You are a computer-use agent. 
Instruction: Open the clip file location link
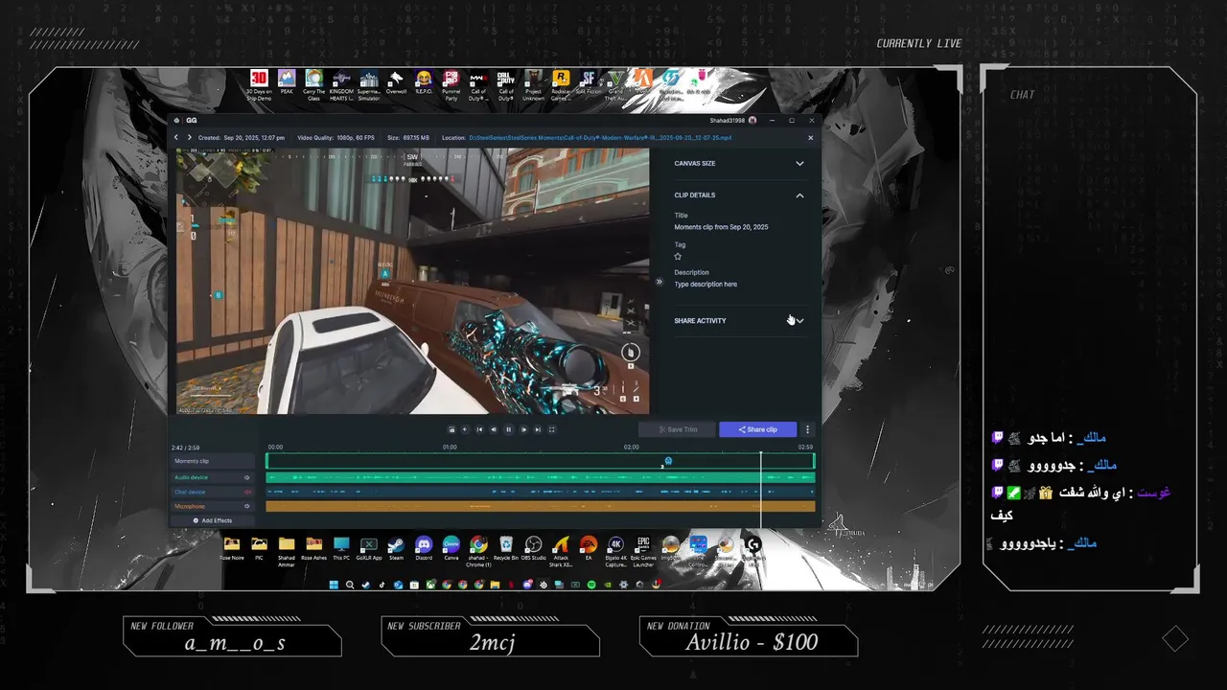(x=600, y=138)
